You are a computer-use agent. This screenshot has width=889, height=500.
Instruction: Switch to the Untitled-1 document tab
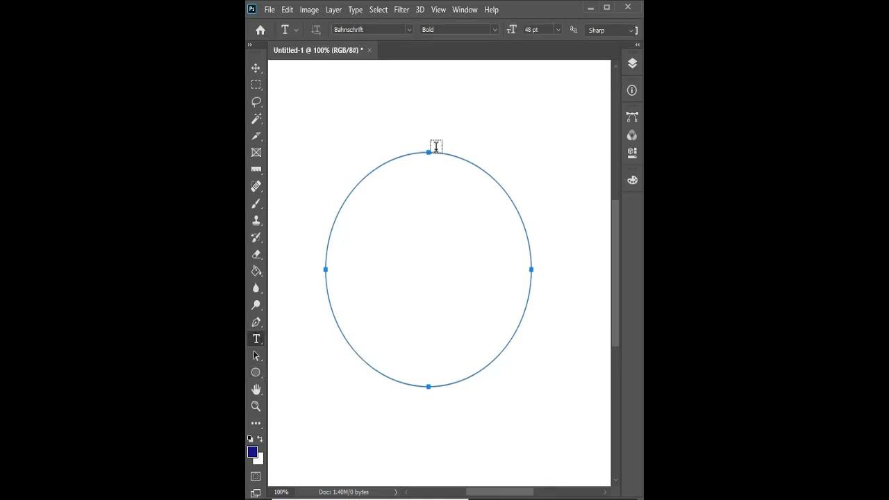(x=318, y=50)
